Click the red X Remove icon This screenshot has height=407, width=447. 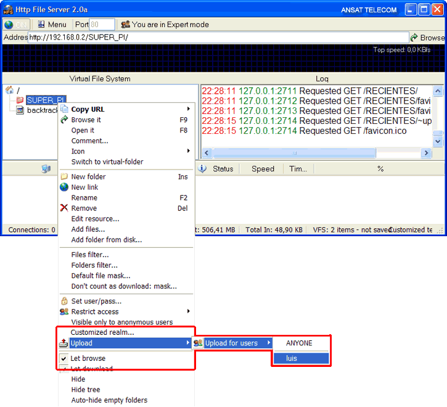[x=64, y=208]
